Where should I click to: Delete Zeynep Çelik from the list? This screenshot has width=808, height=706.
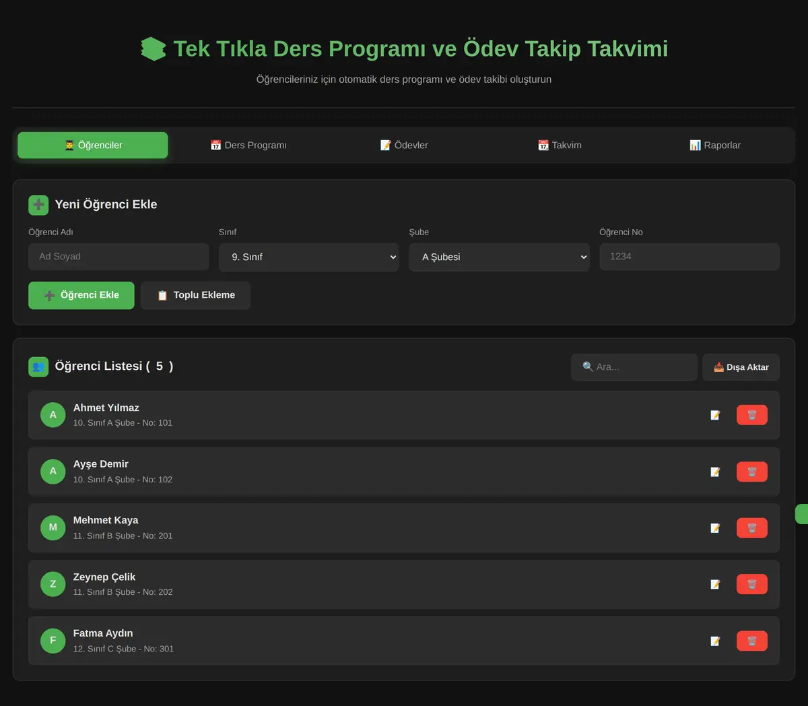pos(752,584)
